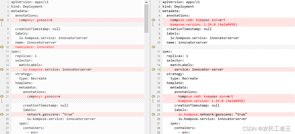The height and width of the screenshot is (134, 295).
Task: Click right pane 'service: innovator-server' line
Action: (x=199, y=69)
